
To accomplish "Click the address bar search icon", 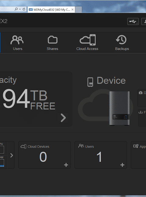I will (x=16, y=9).
